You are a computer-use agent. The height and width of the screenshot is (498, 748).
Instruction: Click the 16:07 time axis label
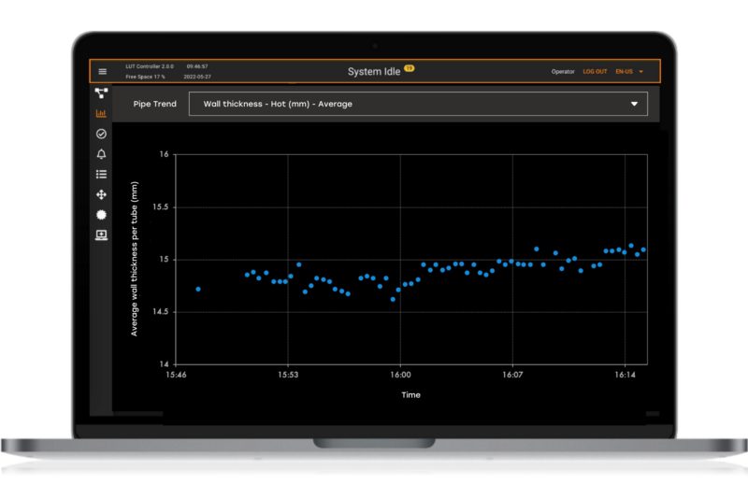tap(512, 375)
